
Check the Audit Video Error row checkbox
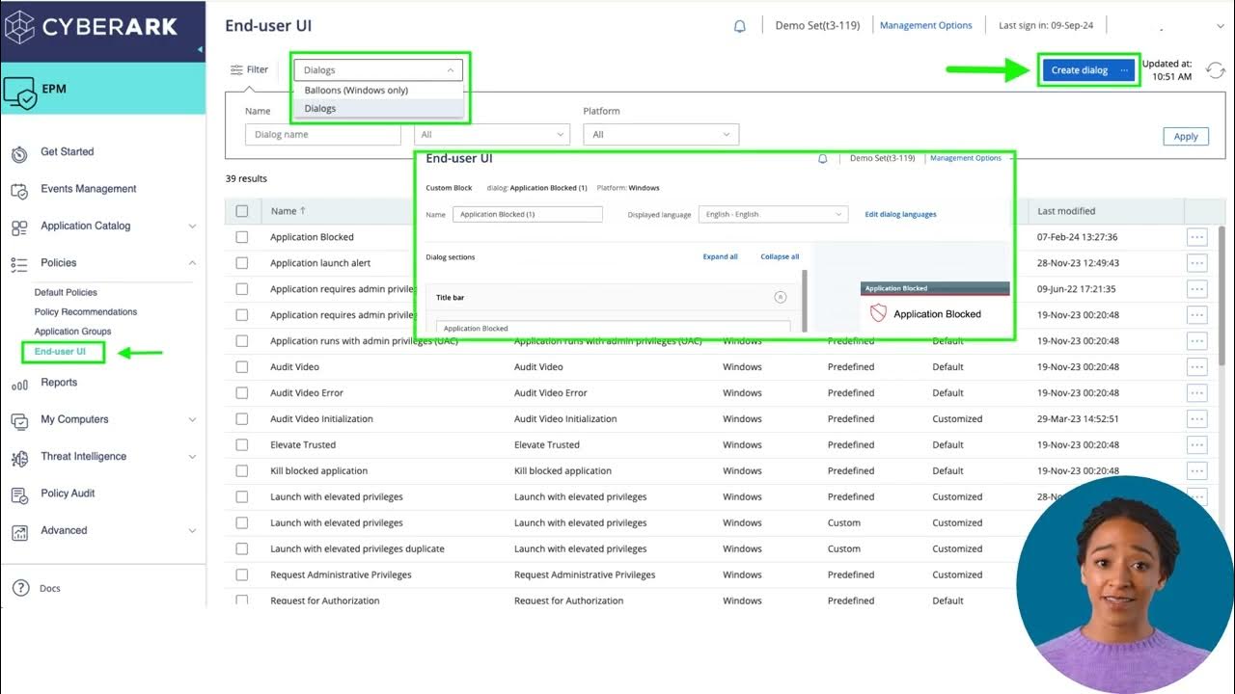242,393
